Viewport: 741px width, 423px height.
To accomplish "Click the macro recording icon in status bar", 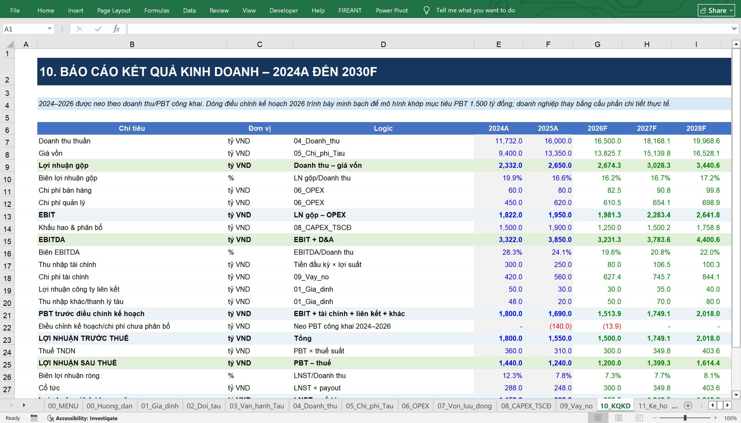I will point(34,418).
